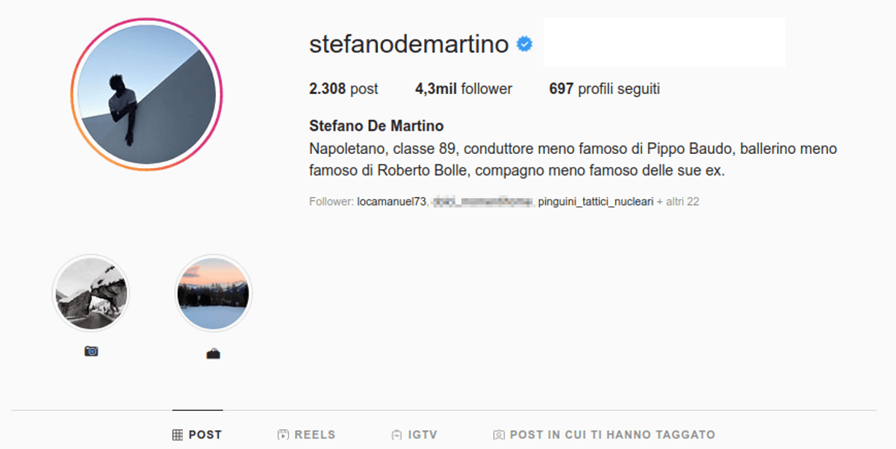The width and height of the screenshot is (896, 449).
Task: Switch to the REELS tab
Action: pyautogui.click(x=306, y=434)
